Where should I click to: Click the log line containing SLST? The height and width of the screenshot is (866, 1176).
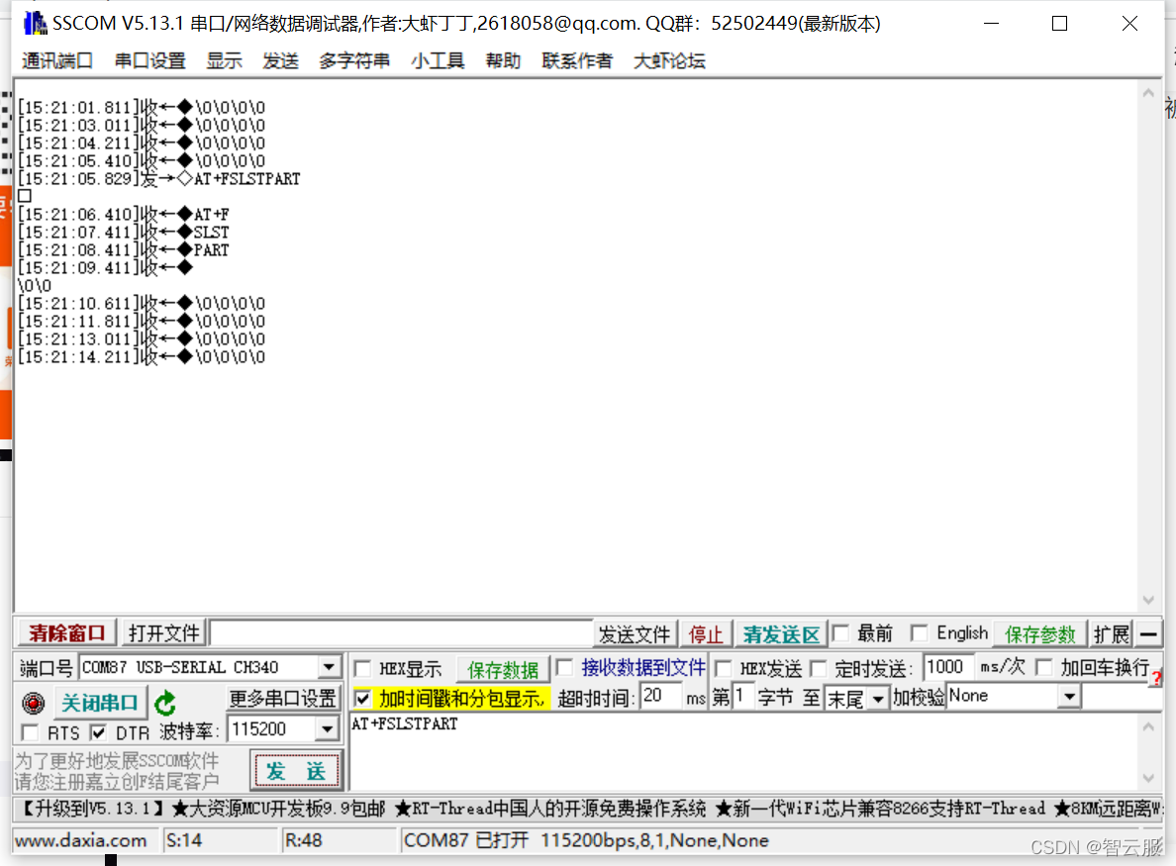click(123, 232)
